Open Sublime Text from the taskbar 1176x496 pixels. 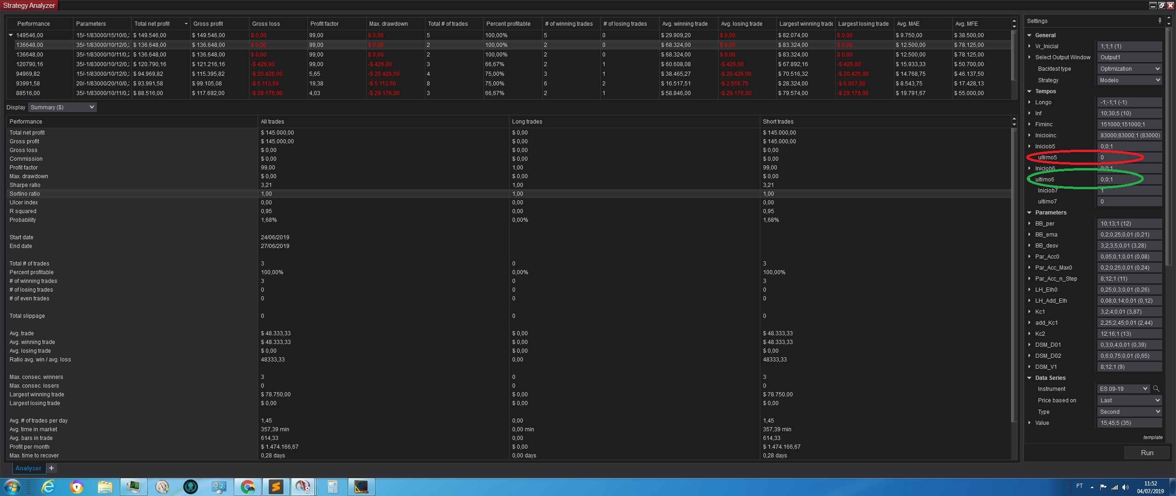(276, 487)
